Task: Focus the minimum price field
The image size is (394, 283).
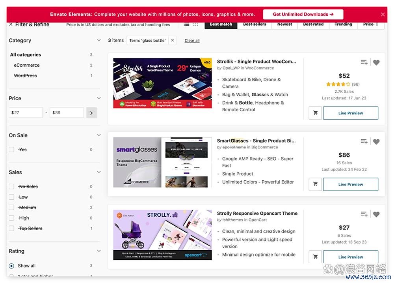Action: [26, 112]
